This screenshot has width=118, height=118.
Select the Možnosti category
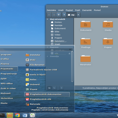tap(6, 94)
